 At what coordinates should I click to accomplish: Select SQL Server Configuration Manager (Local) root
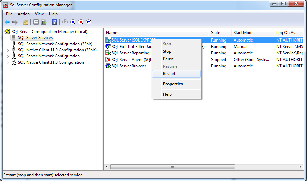pos(49,31)
